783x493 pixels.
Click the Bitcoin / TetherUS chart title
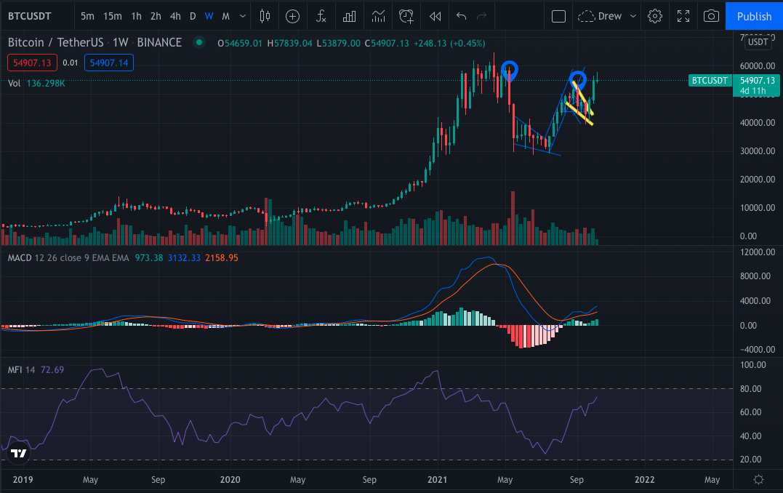[55, 42]
